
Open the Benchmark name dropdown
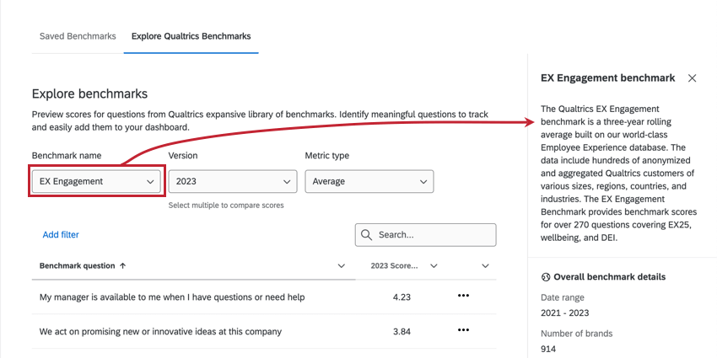[x=94, y=181]
